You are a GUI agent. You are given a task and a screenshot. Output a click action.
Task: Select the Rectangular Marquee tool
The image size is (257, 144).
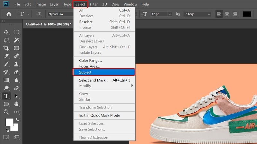pyautogui.click(x=16, y=32)
